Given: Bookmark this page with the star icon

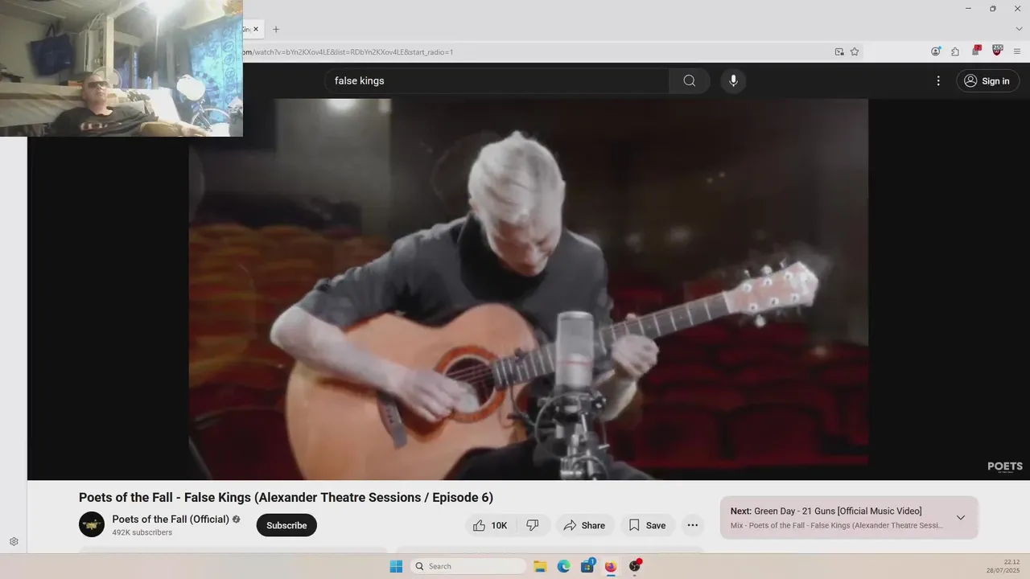Looking at the screenshot, I should tap(855, 51).
